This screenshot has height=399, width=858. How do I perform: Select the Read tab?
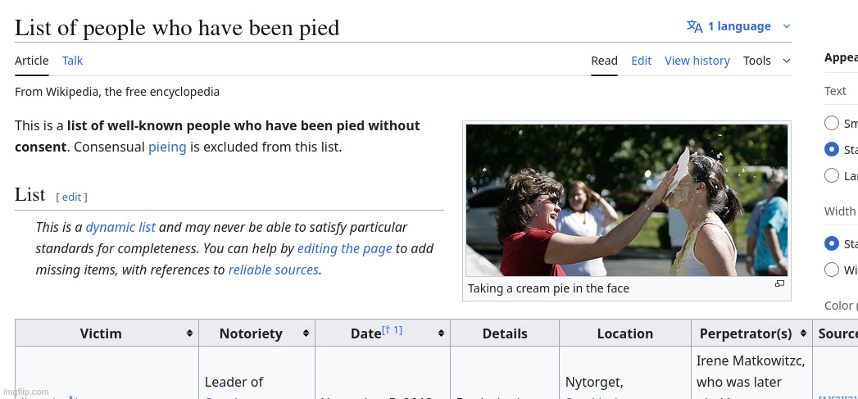point(604,61)
